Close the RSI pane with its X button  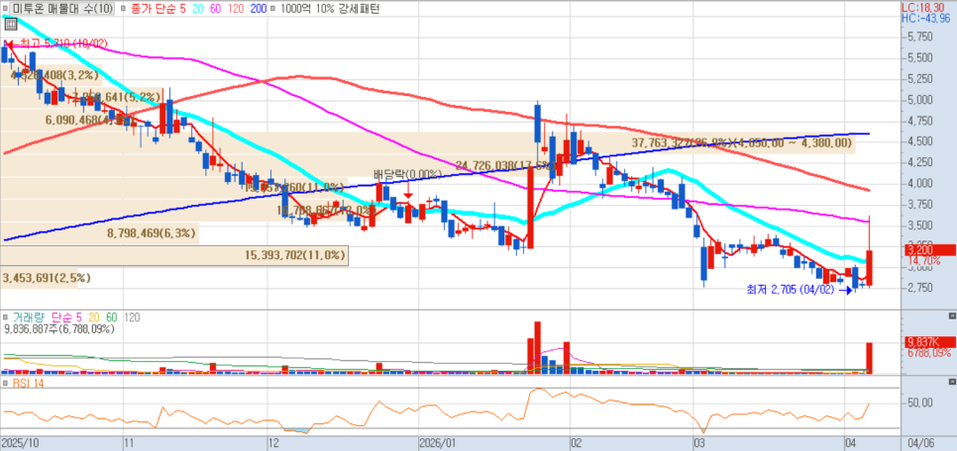click(952, 382)
